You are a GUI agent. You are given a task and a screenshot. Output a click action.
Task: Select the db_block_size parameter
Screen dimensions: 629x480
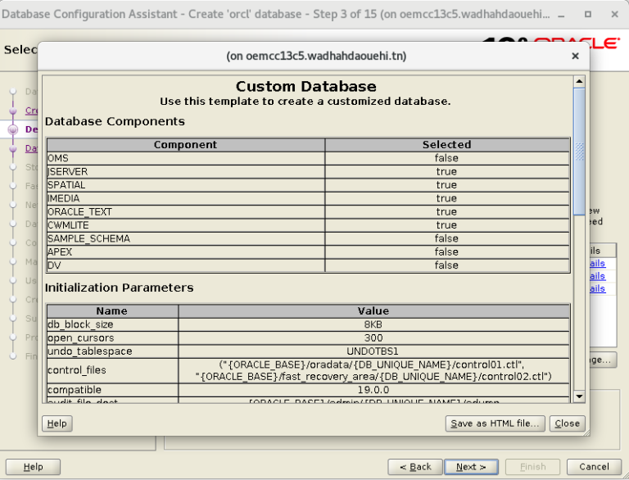(112, 324)
